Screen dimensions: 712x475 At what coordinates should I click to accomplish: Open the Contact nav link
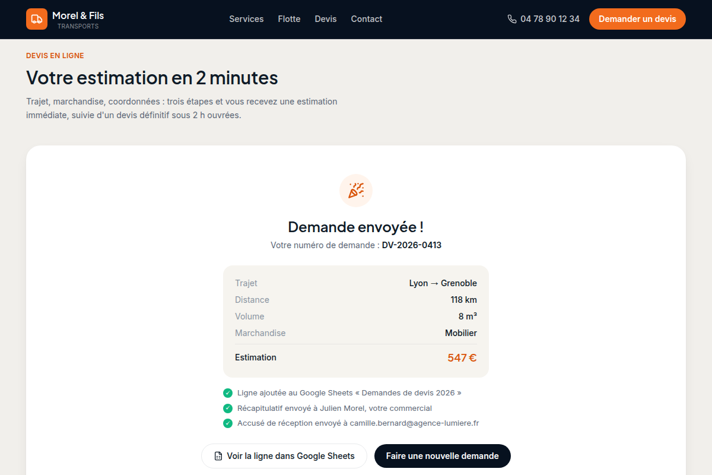pos(367,19)
